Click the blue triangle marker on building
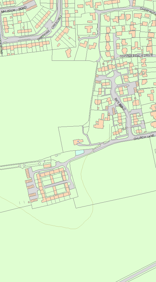This screenshot has width=156, height=282. click(78, 142)
